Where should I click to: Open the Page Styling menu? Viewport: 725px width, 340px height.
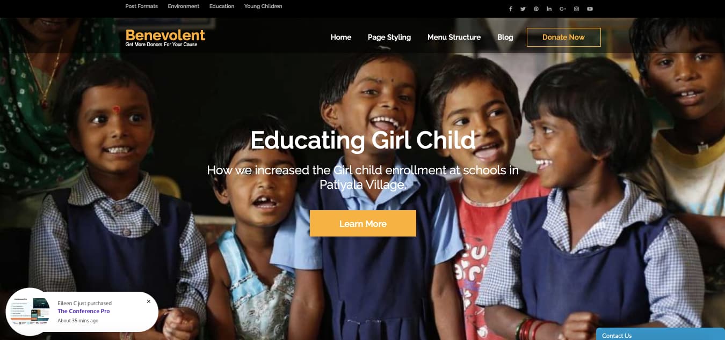[x=389, y=37]
